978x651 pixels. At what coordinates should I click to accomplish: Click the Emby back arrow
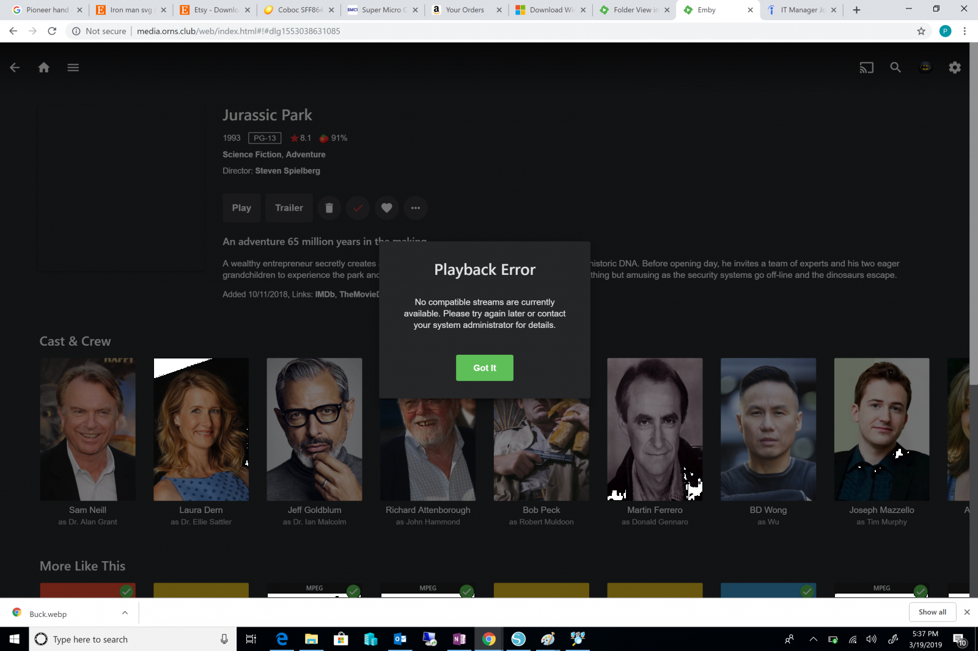pyautogui.click(x=15, y=68)
